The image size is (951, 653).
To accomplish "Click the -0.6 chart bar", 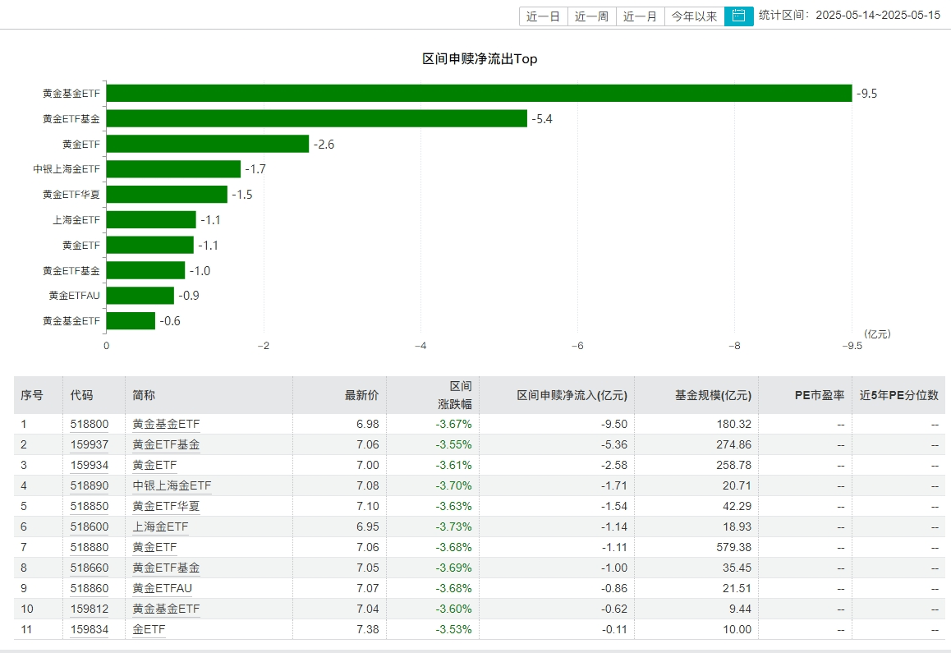I will tap(131, 321).
